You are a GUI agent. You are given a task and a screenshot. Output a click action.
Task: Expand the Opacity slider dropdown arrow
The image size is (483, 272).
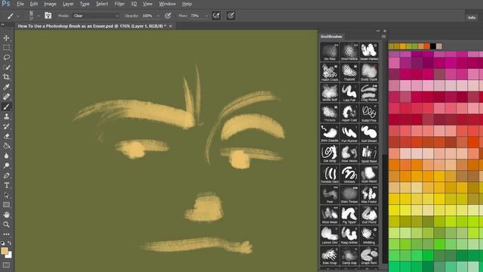pyautogui.click(x=158, y=16)
